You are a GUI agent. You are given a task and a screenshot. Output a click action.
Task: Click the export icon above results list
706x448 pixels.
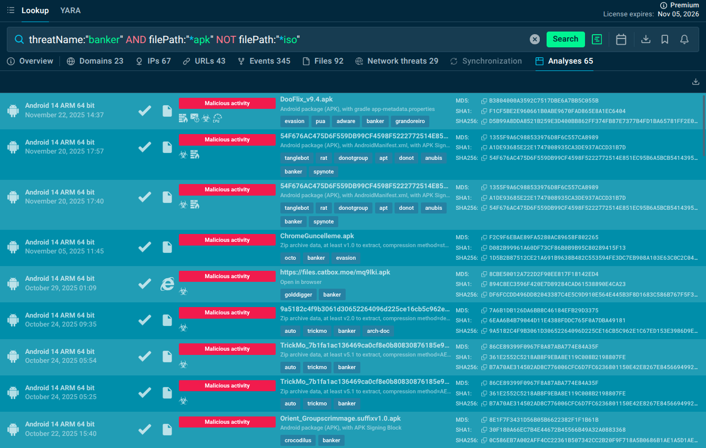click(x=695, y=82)
